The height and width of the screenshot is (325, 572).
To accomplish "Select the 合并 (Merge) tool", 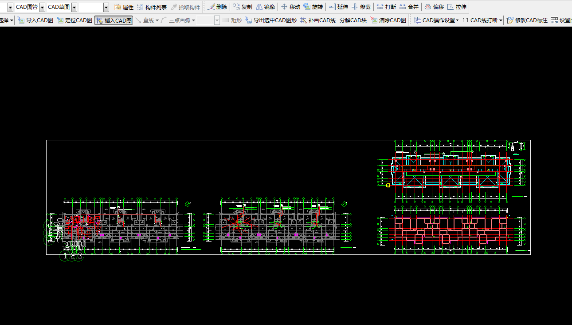I will pos(409,7).
